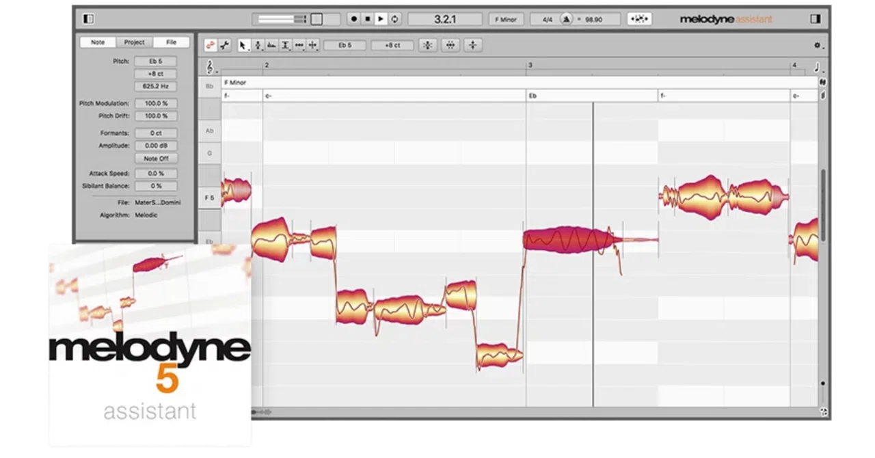Click the Amplitude 0.00 dB field
The width and height of the screenshot is (875, 458).
(156, 146)
